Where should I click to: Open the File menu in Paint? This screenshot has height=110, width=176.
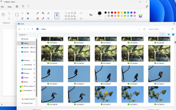click(x=2, y=6)
